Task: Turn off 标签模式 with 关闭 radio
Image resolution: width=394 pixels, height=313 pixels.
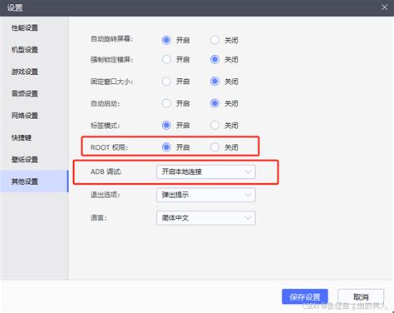Action: tap(214, 126)
